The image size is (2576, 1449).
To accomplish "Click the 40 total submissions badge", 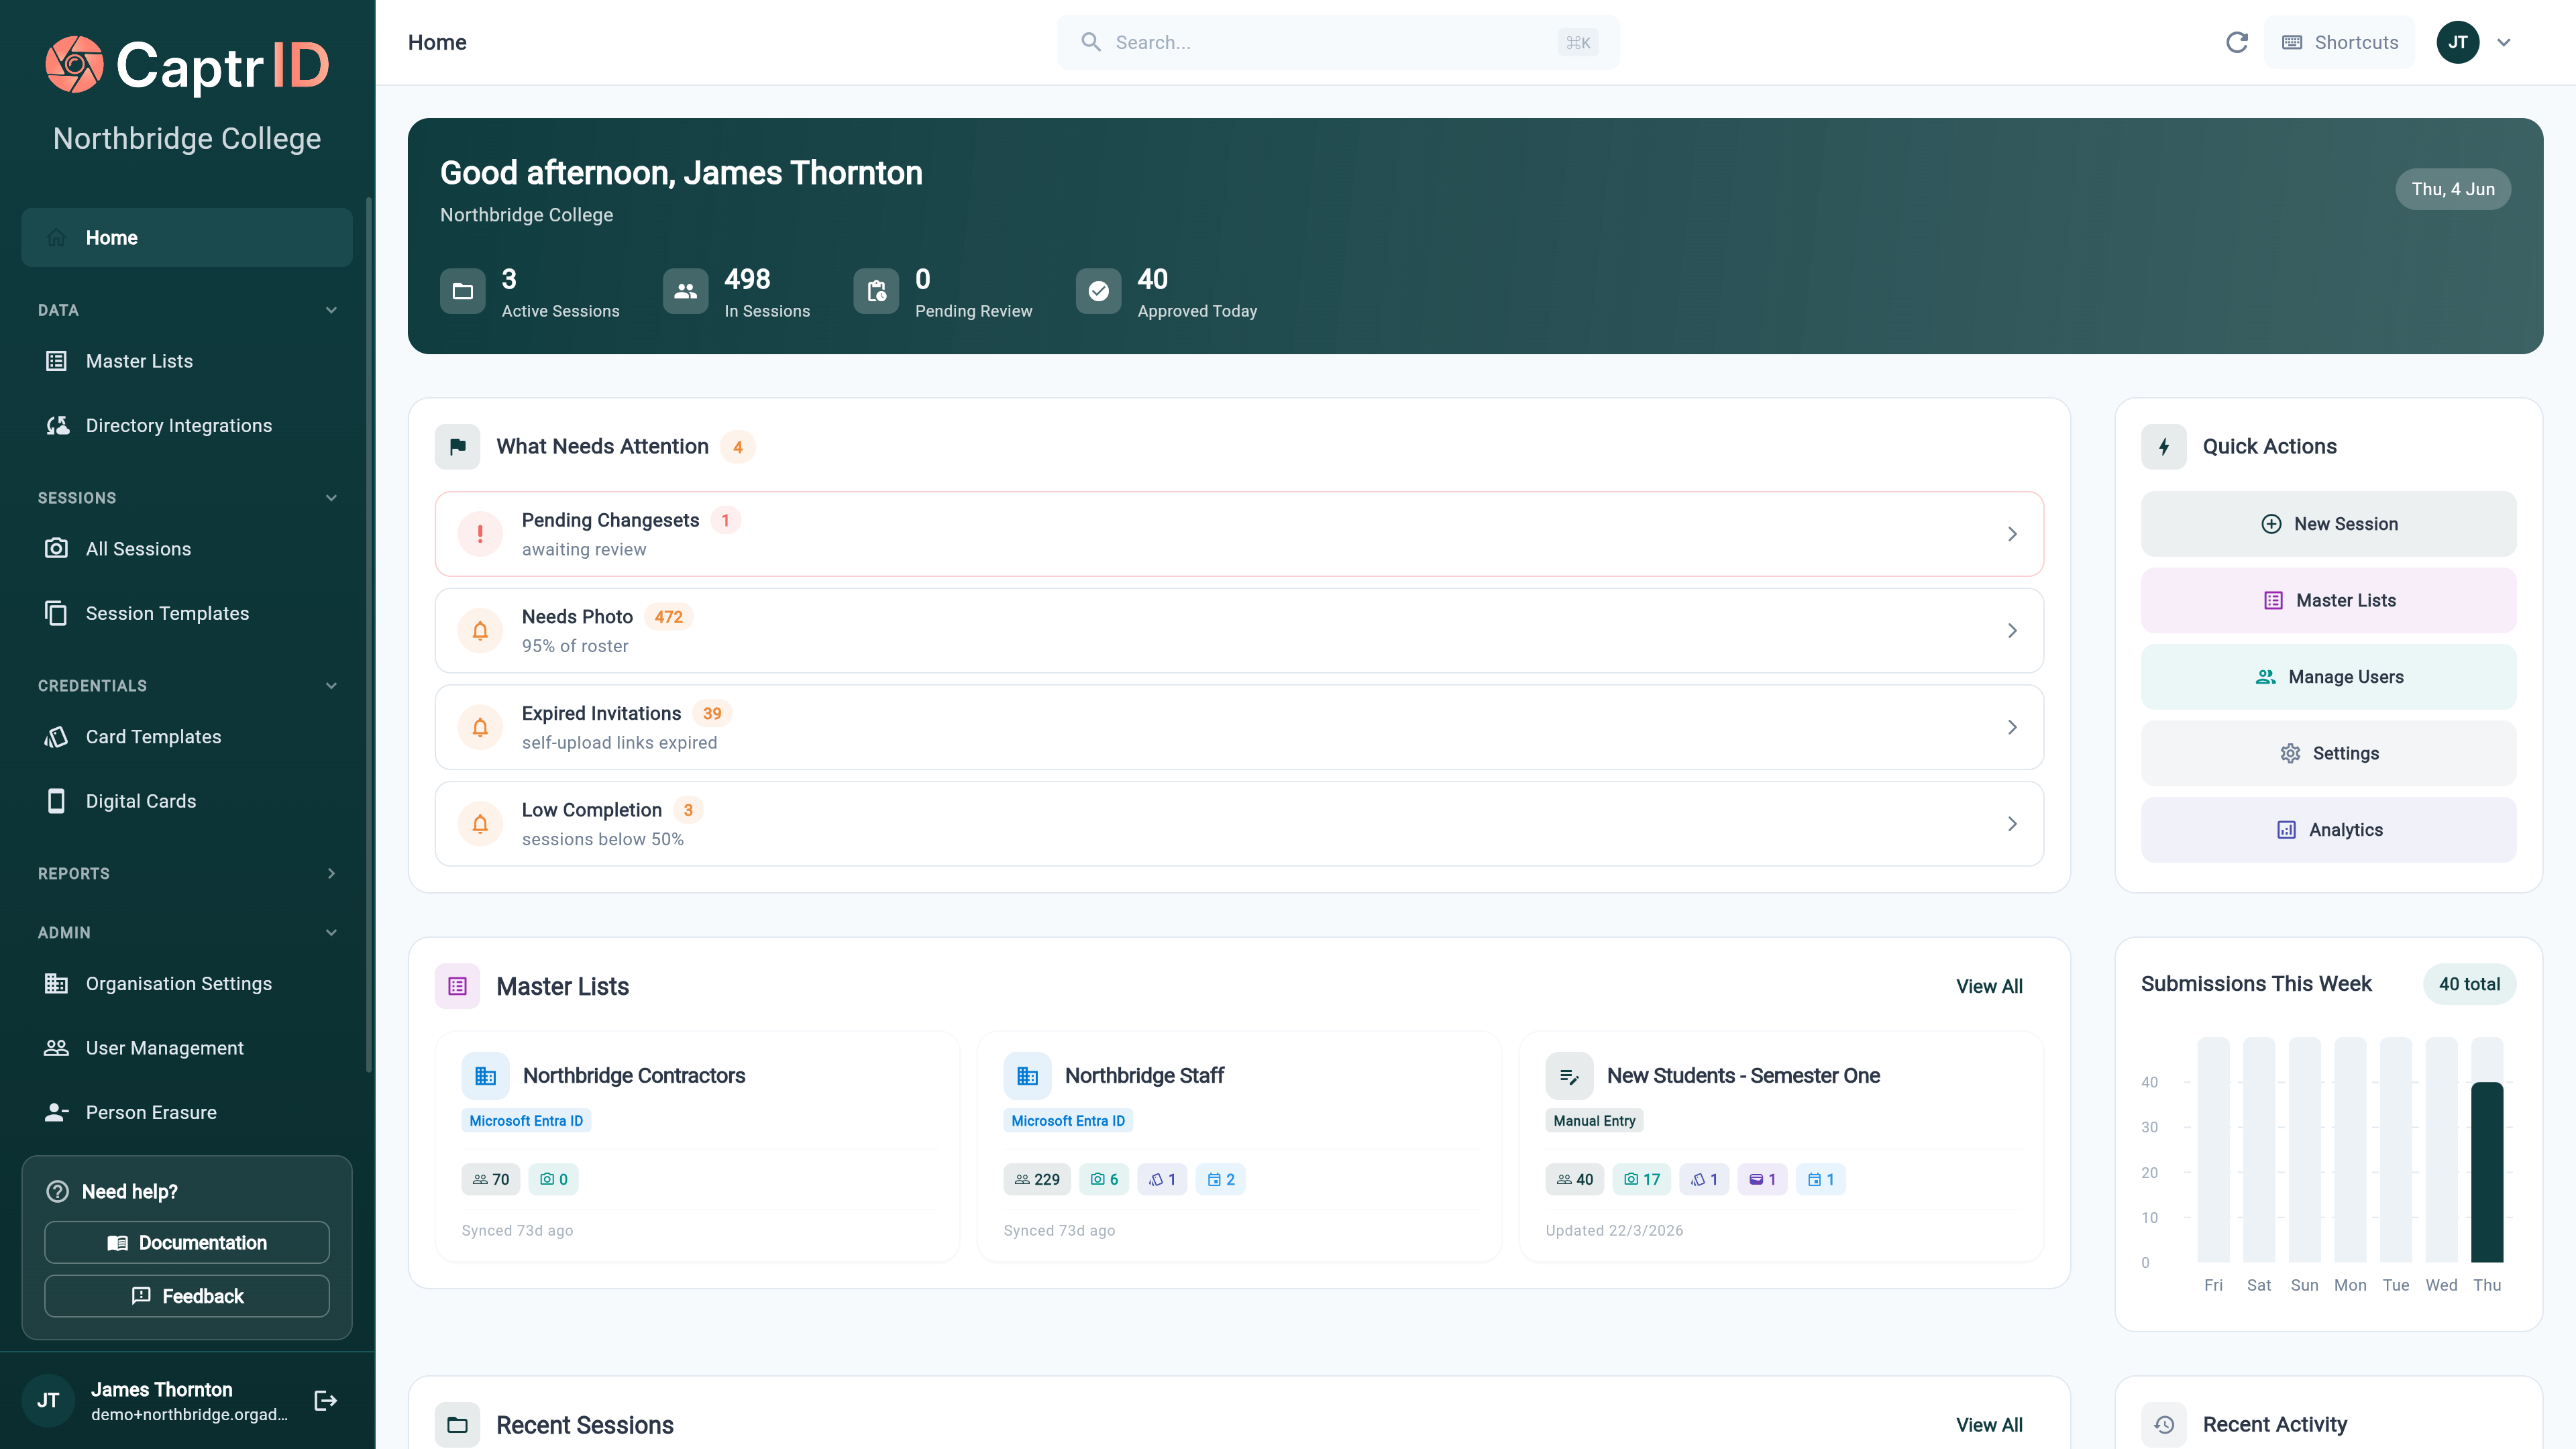I will tap(2469, 984).
